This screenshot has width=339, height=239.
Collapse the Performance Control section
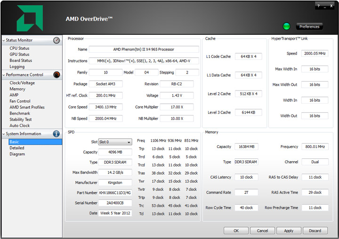4,75
